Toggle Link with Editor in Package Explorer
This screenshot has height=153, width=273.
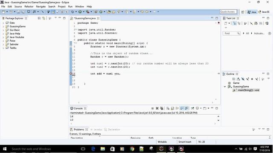point(44,18)
